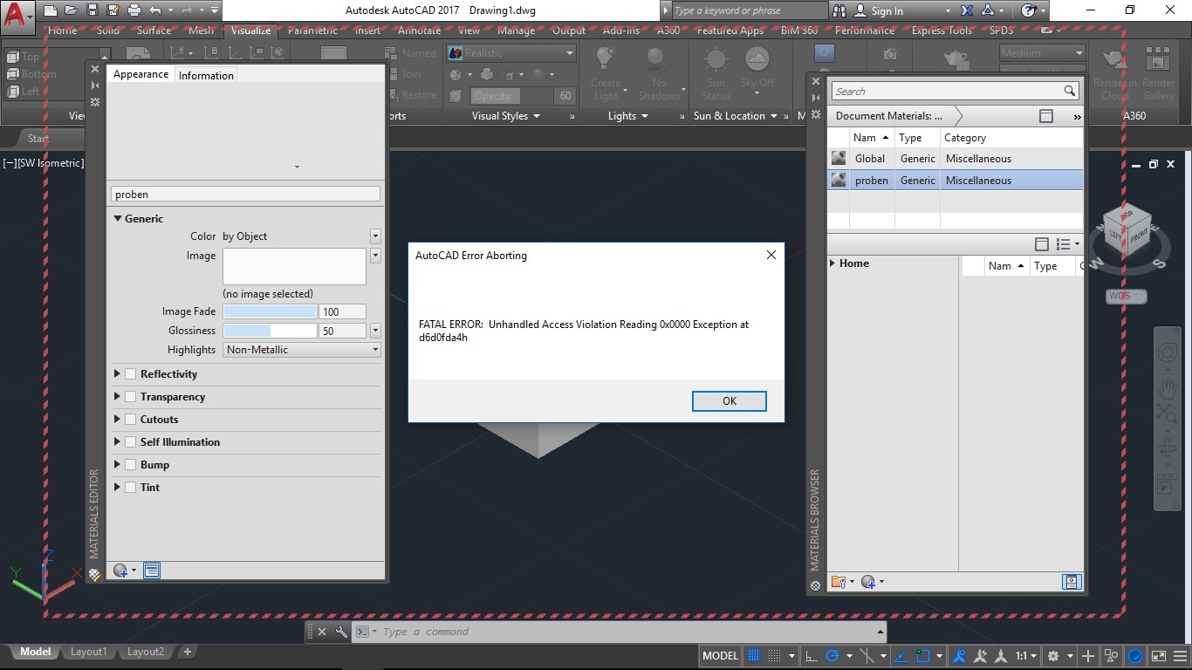Open the Parametric ribbon tab
1192x670 pixels.
(x=312, y=30)
